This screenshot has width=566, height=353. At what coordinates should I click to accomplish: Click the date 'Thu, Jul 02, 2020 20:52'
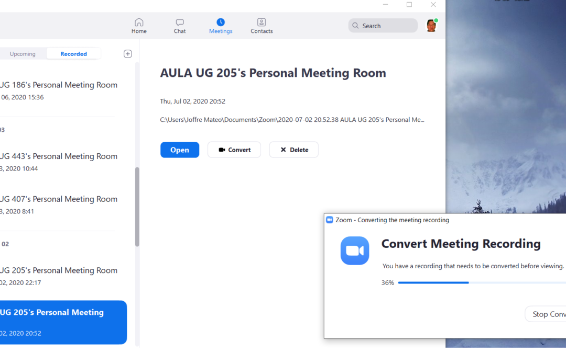(193, 101)
